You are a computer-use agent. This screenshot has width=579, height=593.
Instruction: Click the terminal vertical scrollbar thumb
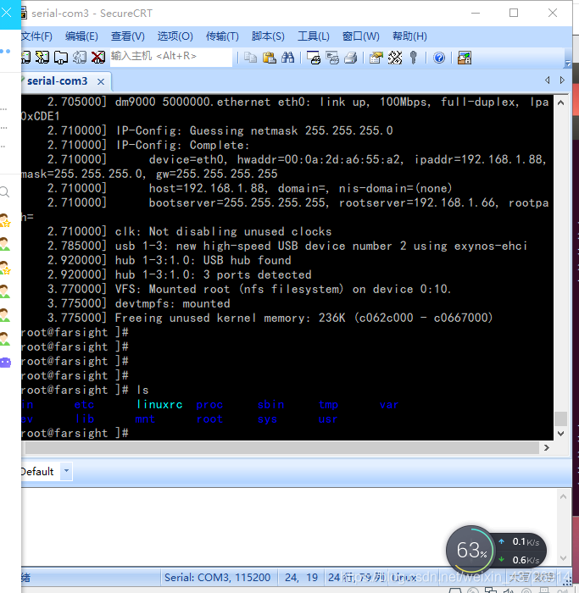[x=561, y=418]
